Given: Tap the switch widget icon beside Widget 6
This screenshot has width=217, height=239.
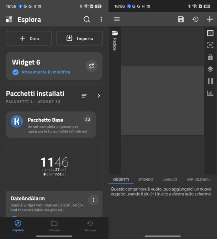Looking at the screenshot, I should coord(91,66).
